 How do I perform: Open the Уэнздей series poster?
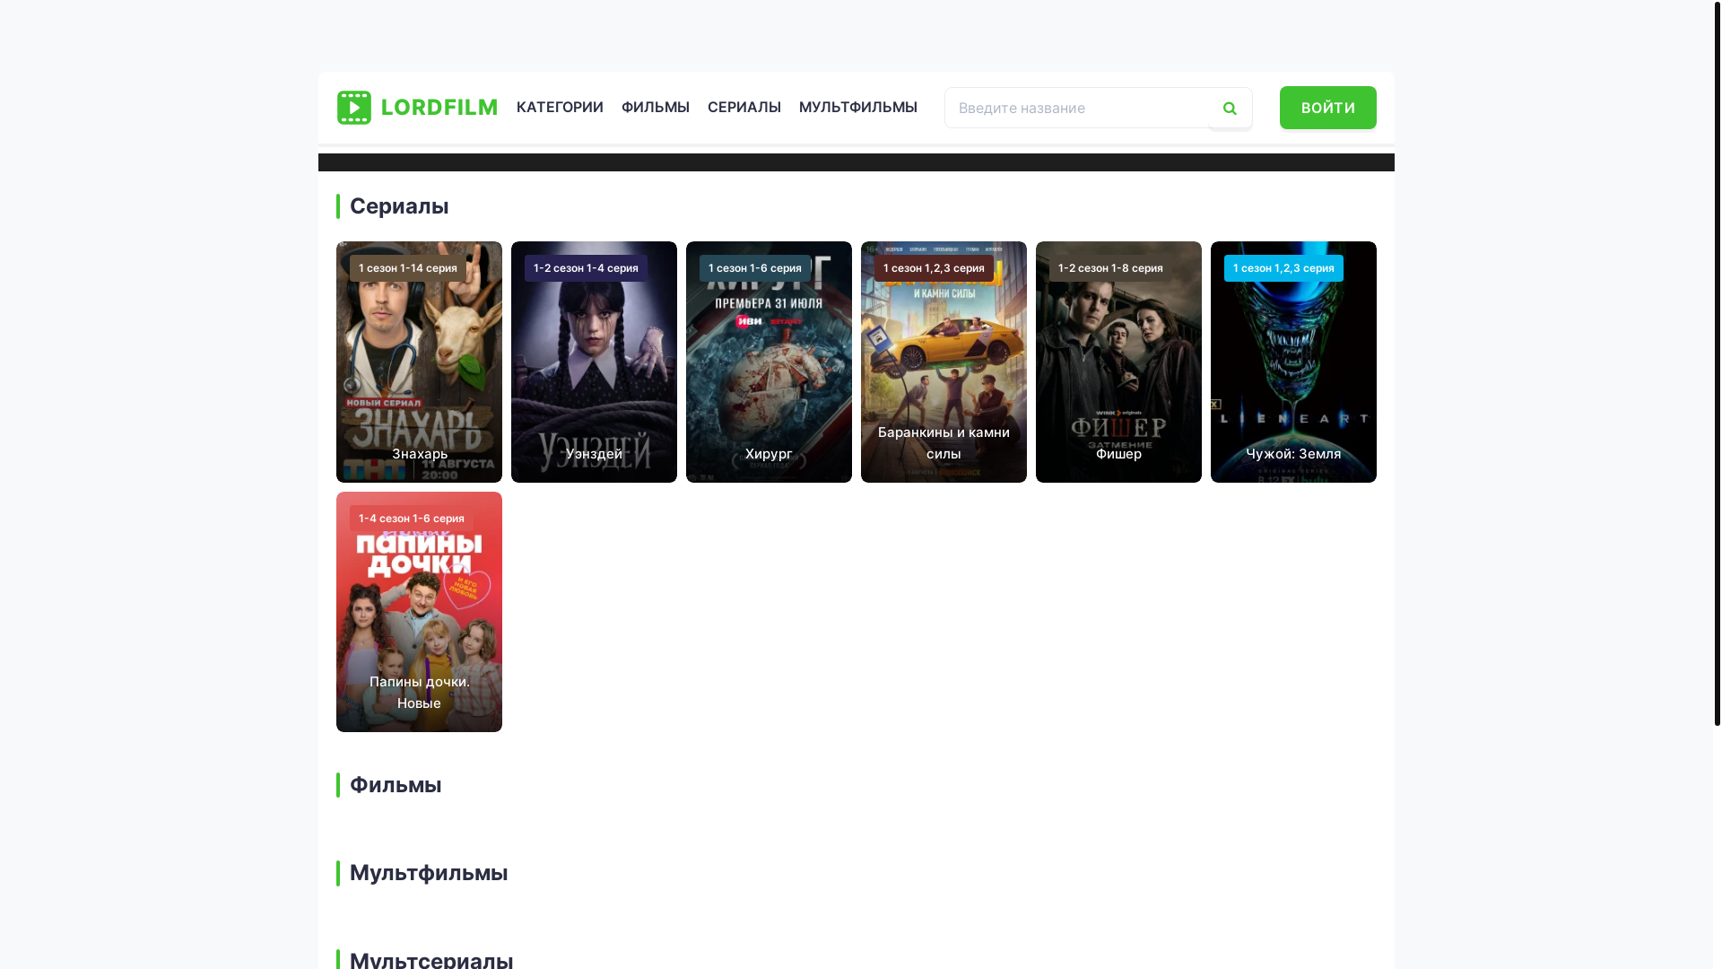coord(594,362)
